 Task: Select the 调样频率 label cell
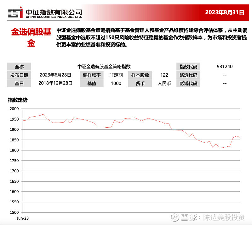click(x=92, y=75)
